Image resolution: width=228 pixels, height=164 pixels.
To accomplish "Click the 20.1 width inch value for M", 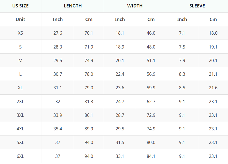I will 120,61.
